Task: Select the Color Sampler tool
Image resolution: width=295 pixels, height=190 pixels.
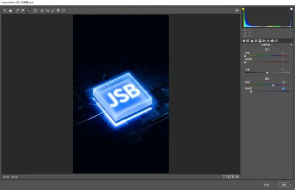Action: (23, 11)
